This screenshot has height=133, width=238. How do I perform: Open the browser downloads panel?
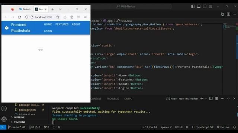(65, 17)
